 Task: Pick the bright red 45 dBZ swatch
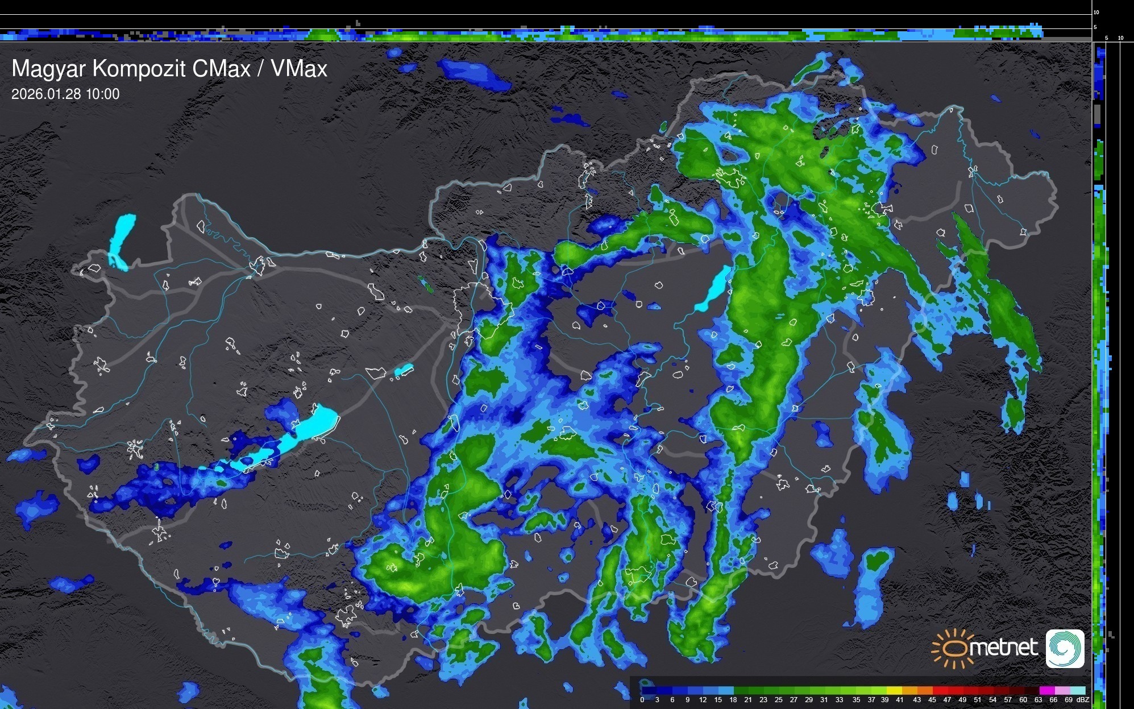[940, 690]
